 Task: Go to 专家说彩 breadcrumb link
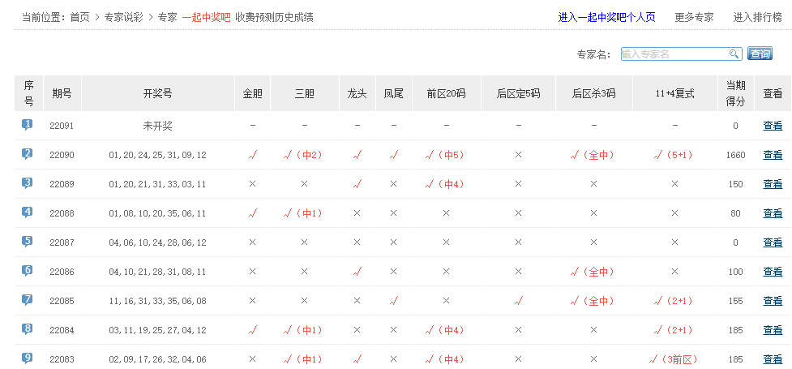123,17
